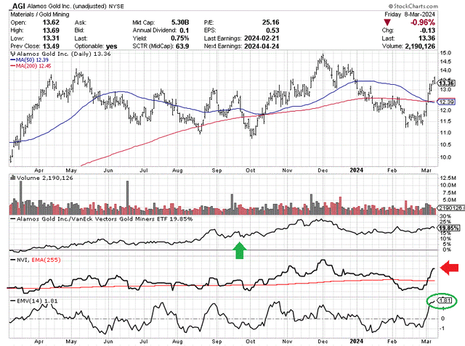Click the Alamos Gold Inc. (Daily) 13.36 legend
Screen dimensions: 465x346
click(x=60, y=54)
